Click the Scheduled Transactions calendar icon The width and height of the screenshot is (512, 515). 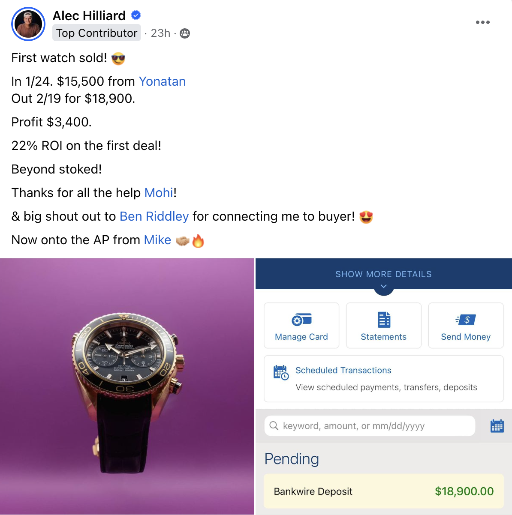click(x=281, y=372)
